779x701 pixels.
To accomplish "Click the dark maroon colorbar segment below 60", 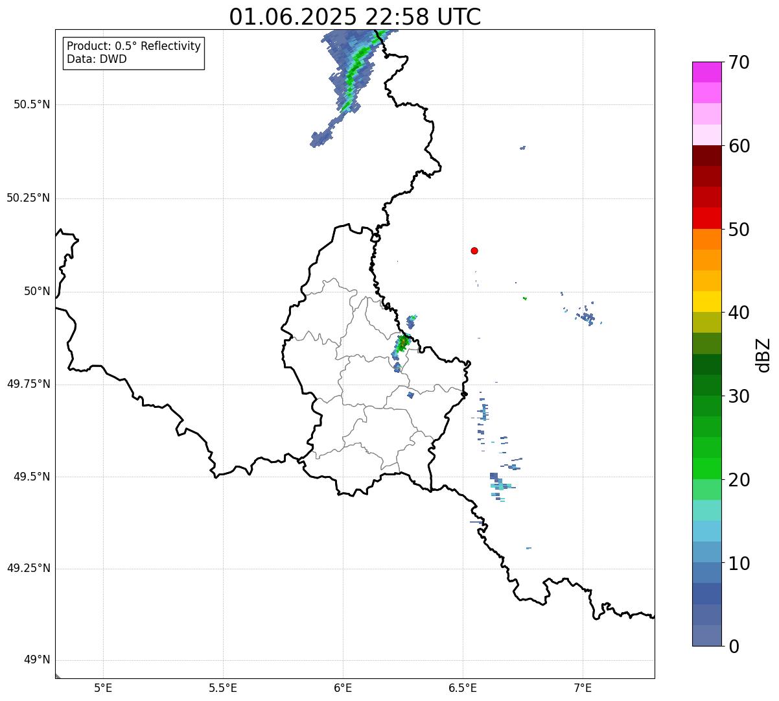I will click(x=707, y=156).
